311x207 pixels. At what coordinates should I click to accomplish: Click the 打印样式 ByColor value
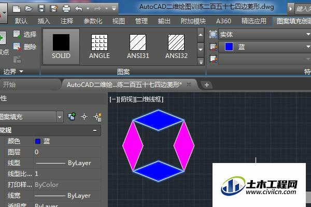(67, 185)
